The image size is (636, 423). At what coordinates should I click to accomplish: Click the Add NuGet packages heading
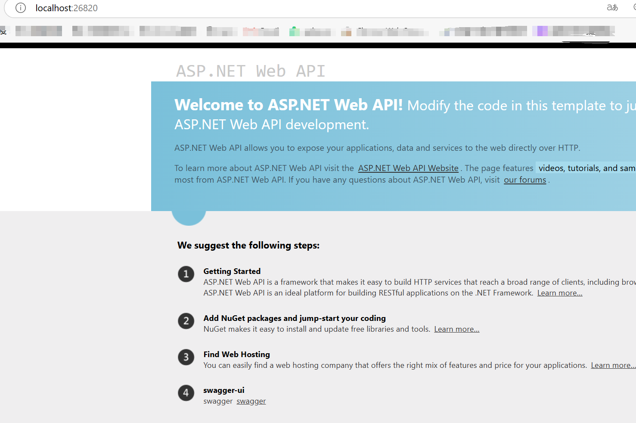coord(295,318)
